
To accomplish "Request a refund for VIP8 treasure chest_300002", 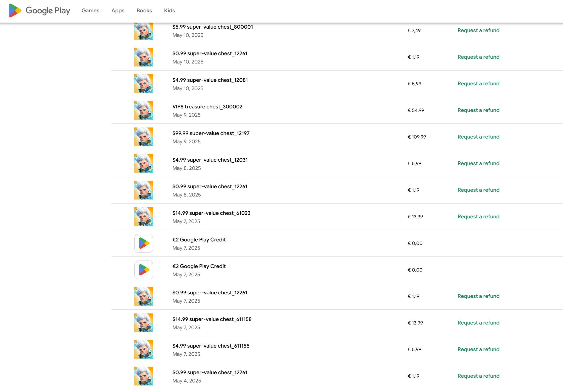I will (478, 110).
